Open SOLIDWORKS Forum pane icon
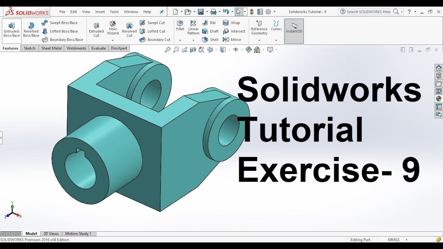The image size is (443, 249). tap(439, 114)
